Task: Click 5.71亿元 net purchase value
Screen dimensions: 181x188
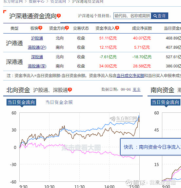Action: [x=142, y=47]
